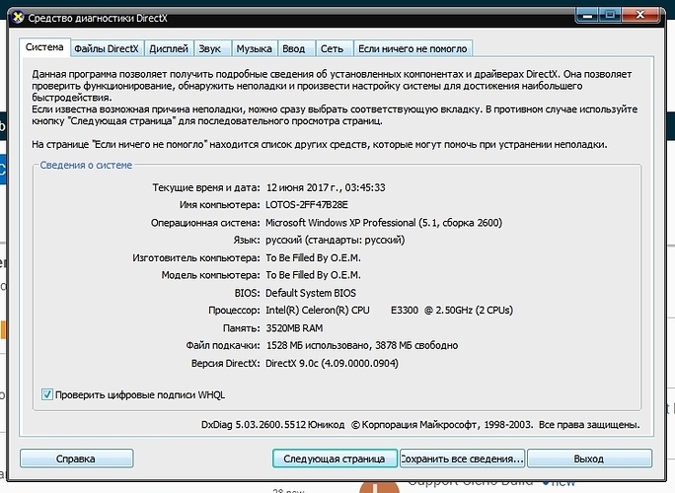Click the computer name value LOTOS-2FF47B28E

(x=307, y=204)
